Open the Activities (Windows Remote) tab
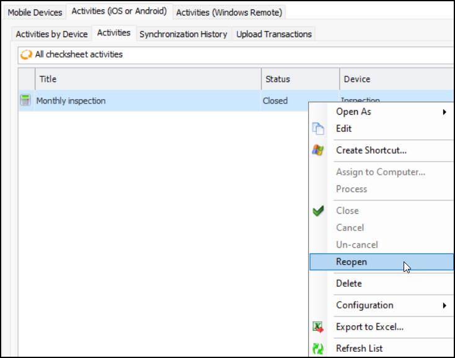The image size is (455, 358). tap(229, 12)
